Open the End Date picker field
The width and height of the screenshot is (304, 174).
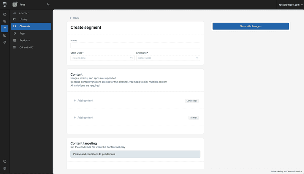168,58
